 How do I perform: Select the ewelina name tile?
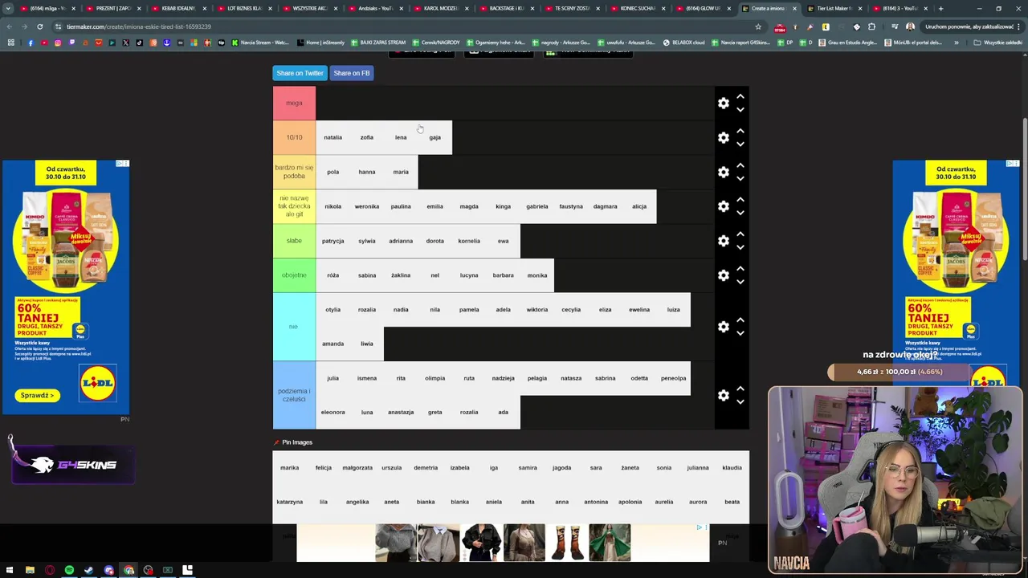639,310
